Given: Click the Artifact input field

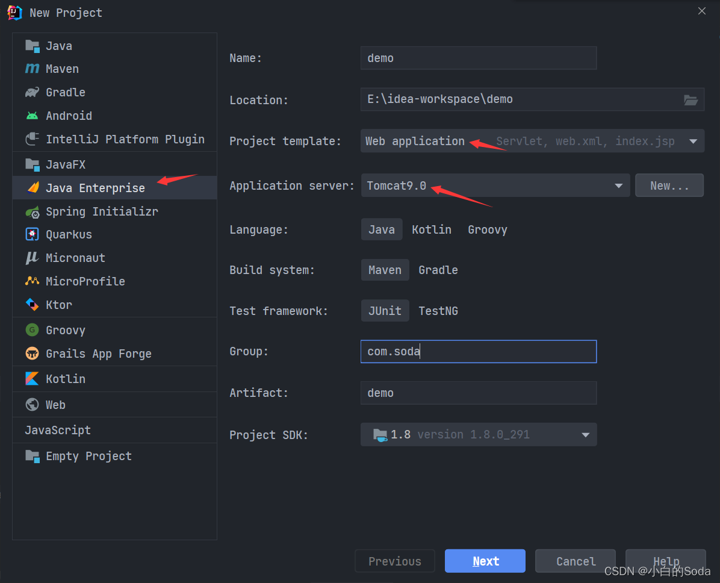Looking at the screenshot, I should click(x=479, y=393).
